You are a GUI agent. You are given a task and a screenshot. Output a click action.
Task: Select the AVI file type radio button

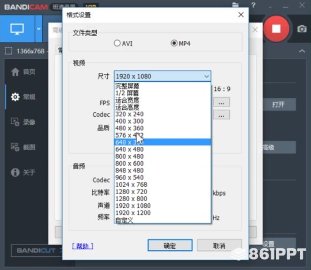pyautogui.click(x=117, y=43)
